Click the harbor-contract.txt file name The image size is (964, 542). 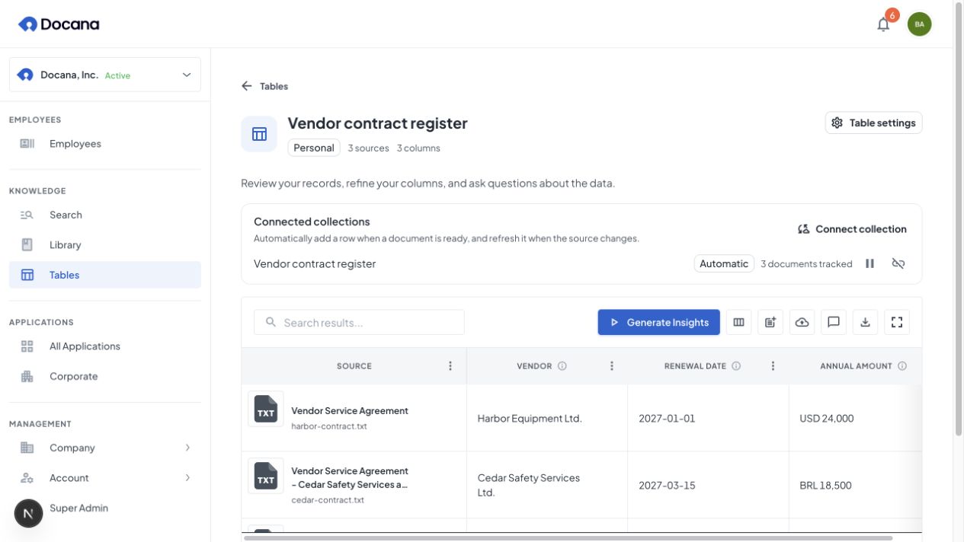click(329, 426)
